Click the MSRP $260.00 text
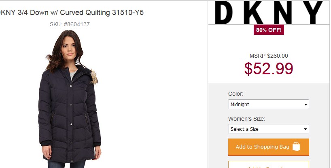The height and width of the screenshot is (168, 331). [x=269, y=56]
